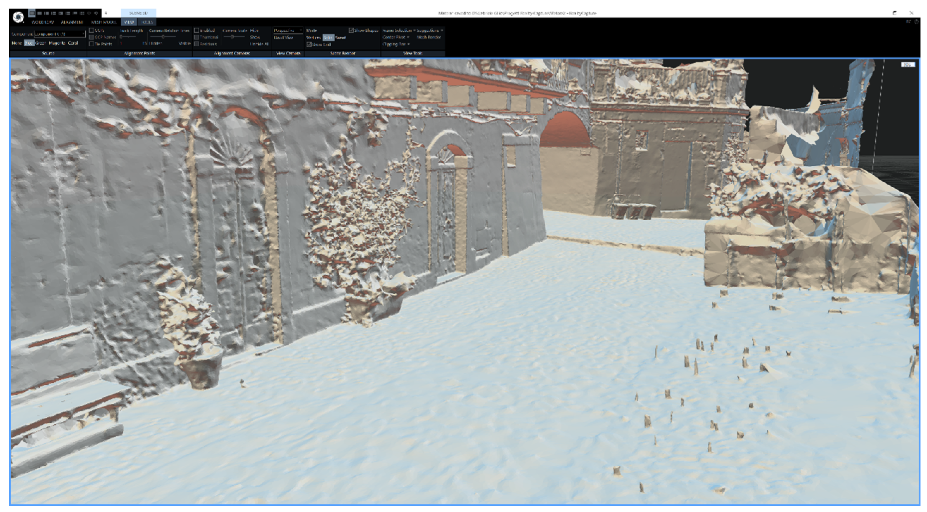Toggle the Show Shapes checkbox
Image resolution: width=927 pixels, height=512 pixels.
(351, 30)
